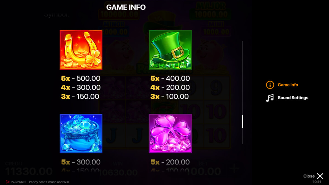Image resolution: width=329 pixels, height=185 pixels.
Task: Click the X icon beside Close
Action: coord(320,176)
